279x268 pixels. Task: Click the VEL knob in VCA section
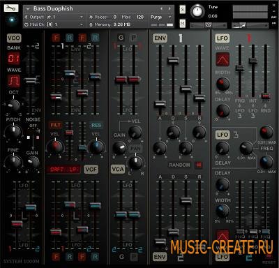(135, 132)
